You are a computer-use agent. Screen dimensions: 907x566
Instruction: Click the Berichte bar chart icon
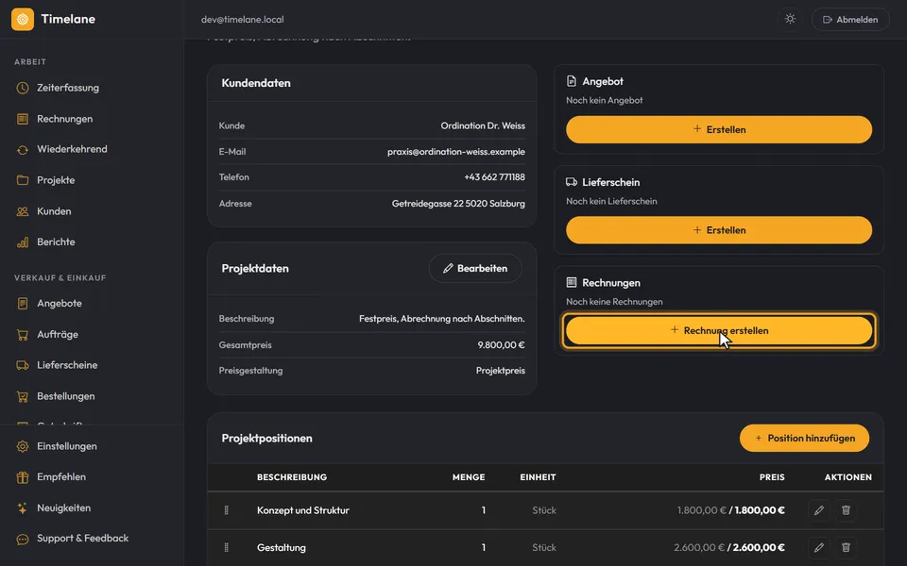[23, 242]
